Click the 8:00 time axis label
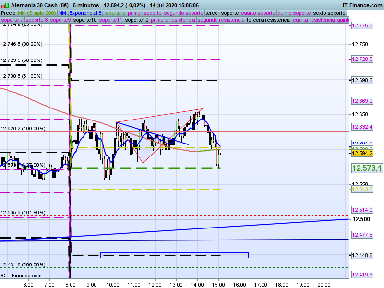The width and height of the screenshot is (384, 288). pos(71,285)
